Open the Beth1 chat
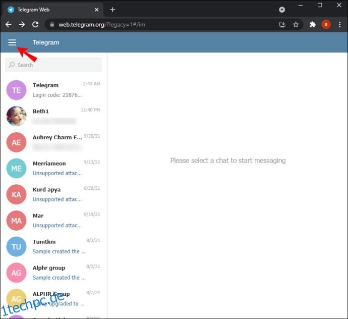This screenshot has width=348, height=319. (x=53, y=116)
